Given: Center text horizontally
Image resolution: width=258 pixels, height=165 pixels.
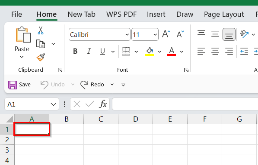Looking at the screenshot, I should (x=215, y=52).
